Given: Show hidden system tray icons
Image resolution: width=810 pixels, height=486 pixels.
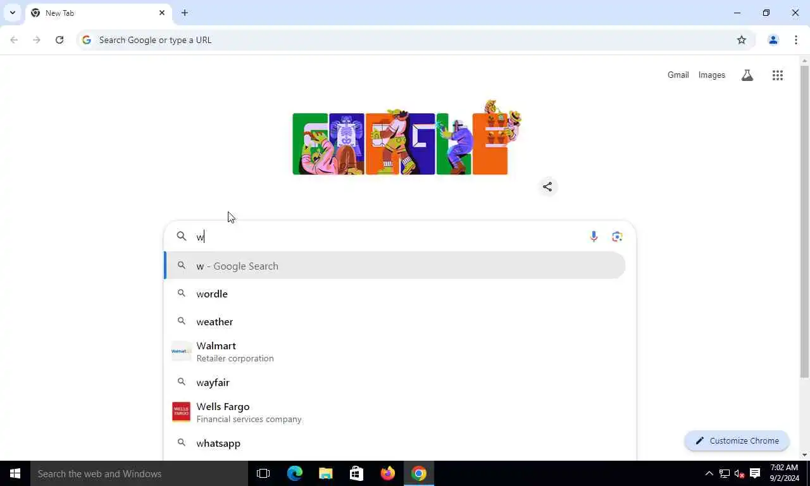Looking at the screenshot, I should [x=709, y=473].
